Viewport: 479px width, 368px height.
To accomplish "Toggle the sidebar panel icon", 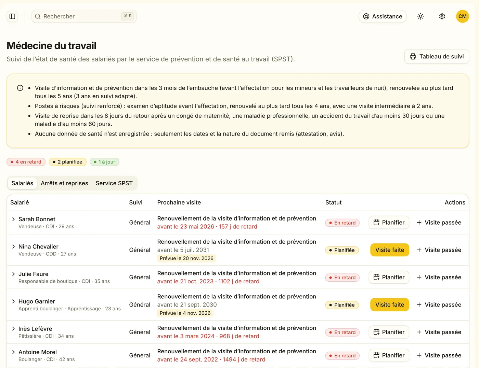I will click(x=12, y=16).
